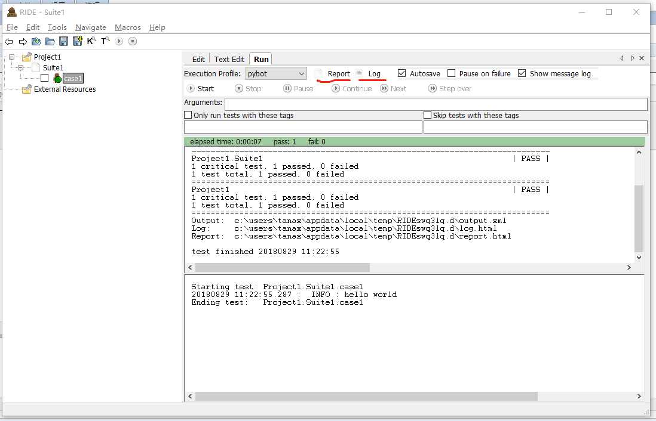Go forward with the right arrow toolbar icon

(x=23, y=41)
